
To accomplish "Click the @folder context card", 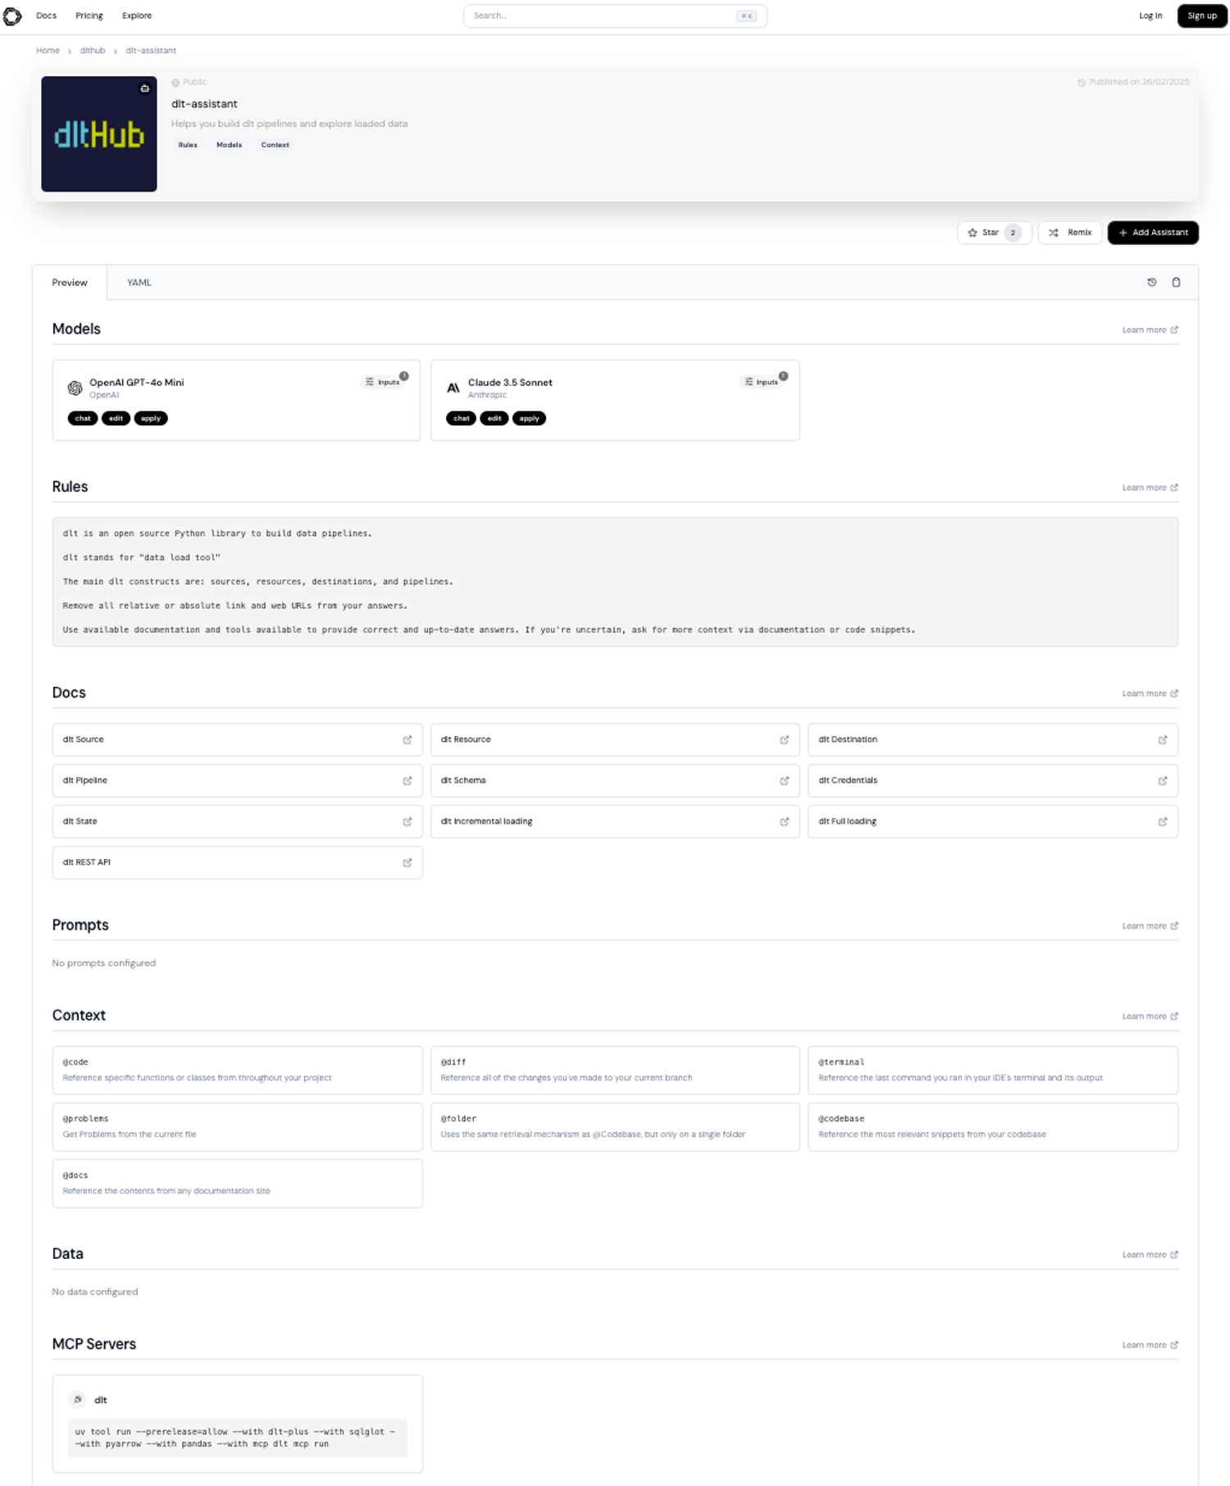I will click(x=615, y=1126).
